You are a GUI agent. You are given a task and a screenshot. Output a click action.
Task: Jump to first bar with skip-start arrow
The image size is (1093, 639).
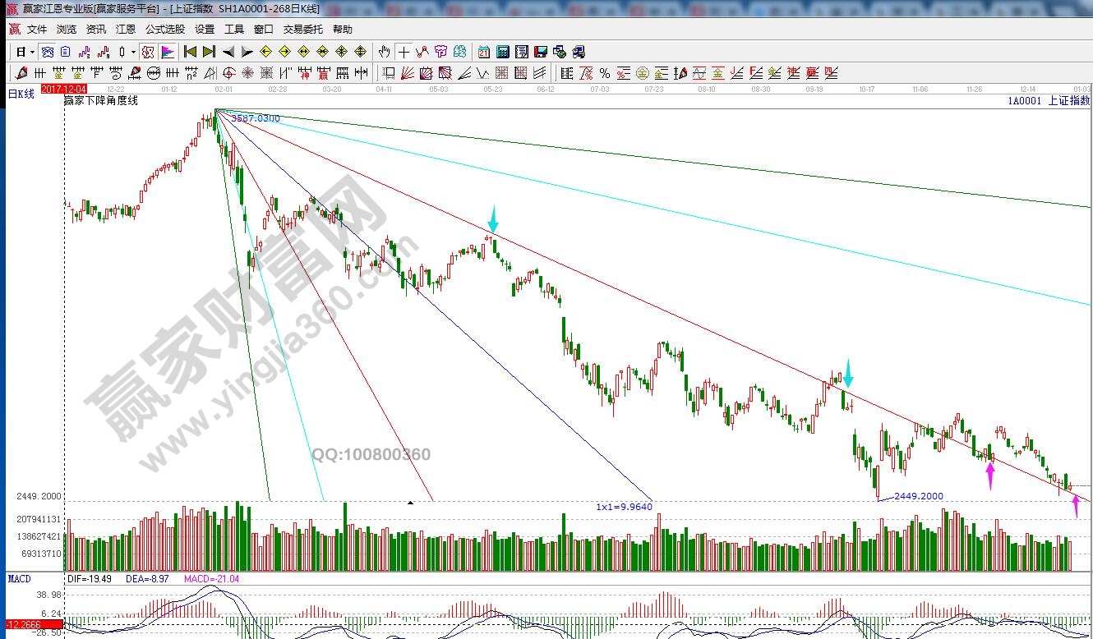click(191, 52)
